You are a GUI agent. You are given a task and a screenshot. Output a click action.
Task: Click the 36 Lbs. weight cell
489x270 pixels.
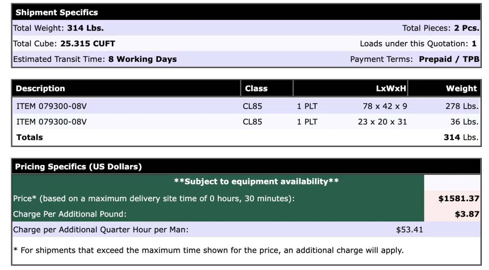click(x=464, y=122)
